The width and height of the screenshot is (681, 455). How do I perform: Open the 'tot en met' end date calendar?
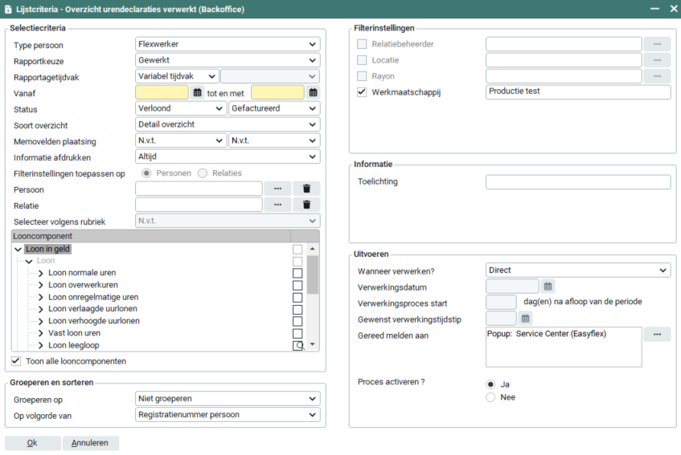coord(313,92)
